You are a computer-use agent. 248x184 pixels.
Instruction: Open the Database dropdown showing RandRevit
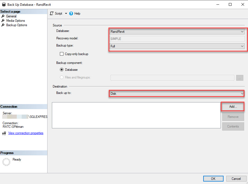(x=177, y=32)
